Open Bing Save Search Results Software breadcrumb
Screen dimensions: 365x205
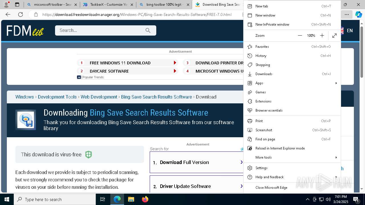[157, 97]
